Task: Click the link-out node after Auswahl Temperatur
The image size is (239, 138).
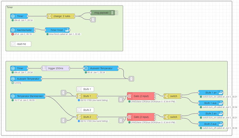Action: (x=131, y=79)
